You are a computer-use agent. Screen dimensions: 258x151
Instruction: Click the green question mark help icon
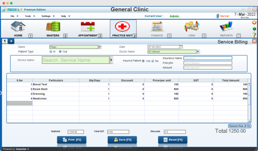coord(254,35)
